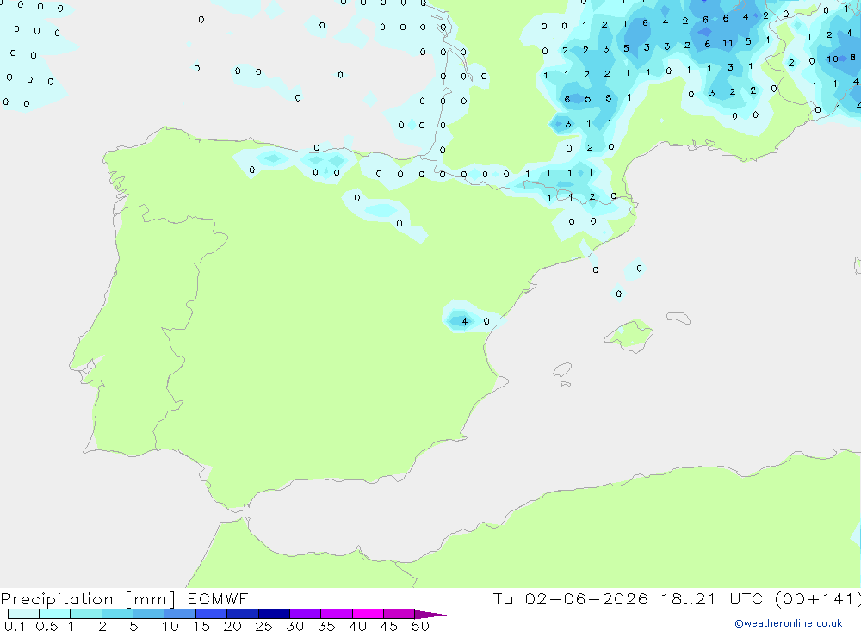Click the '4' rainfall value in eastern Spain

[465, 321]
